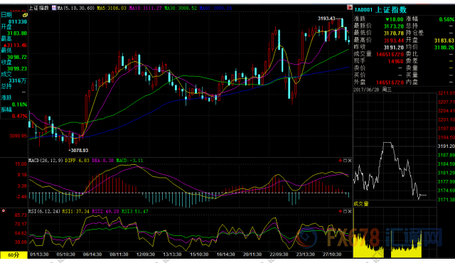Viewport: 455px width, 263px height.
Task: Click the small red circle icon left of RSI
Action: [x=4, y=211]
